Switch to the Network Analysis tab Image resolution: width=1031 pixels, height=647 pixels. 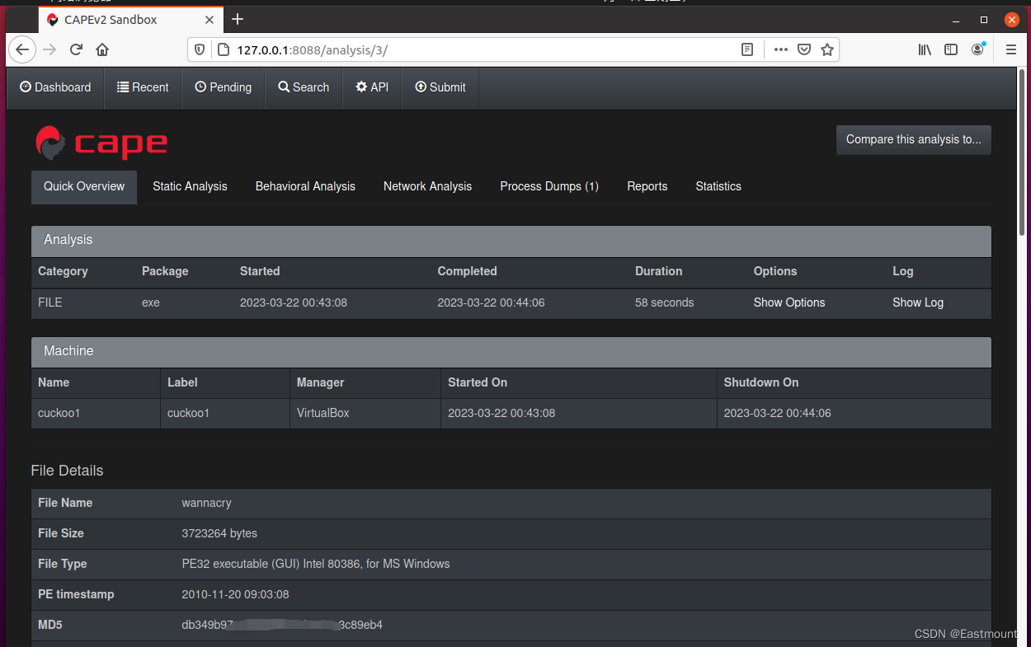pos(427,186)
